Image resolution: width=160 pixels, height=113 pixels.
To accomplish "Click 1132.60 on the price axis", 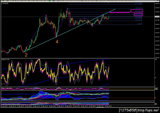I will point(157,37).
